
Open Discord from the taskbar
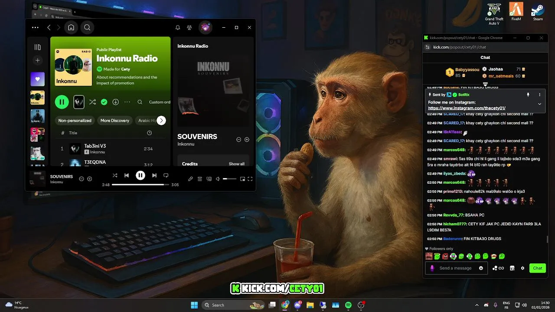[x=297, y=305]
